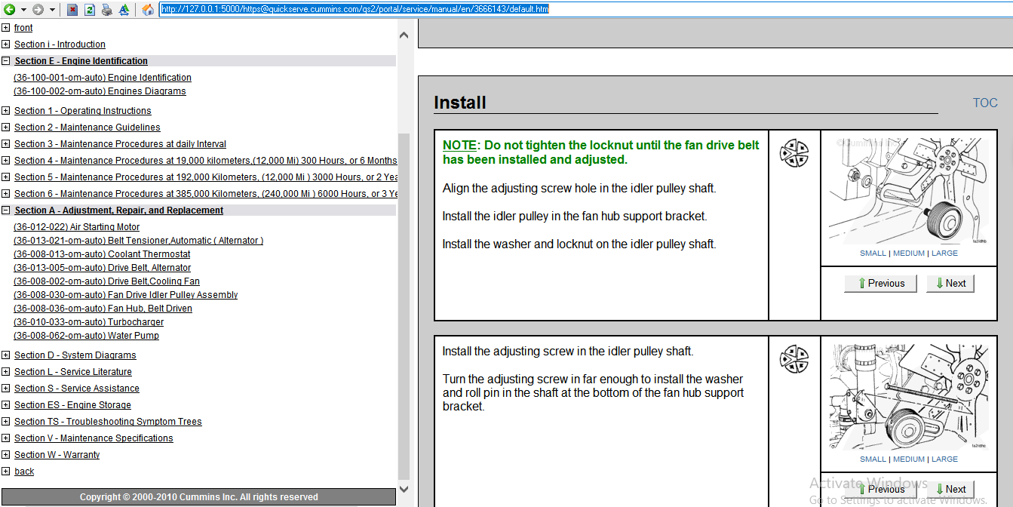This screenshot has width=1013, height=507.
Task: Open Drive Belt, Cooling Fan procedure
Action: pos(106,281)
